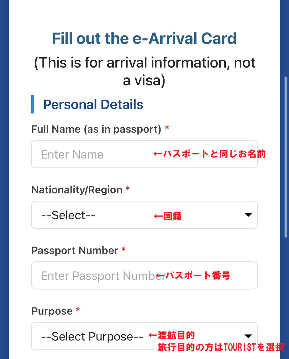Click the red パスポートと同じお名前 annotation
This screenshot has width=289, height=359.
pos(210,154)
